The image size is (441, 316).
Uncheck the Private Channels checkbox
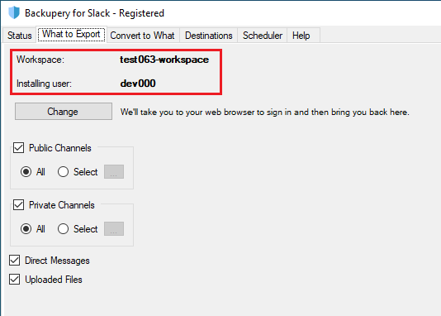click(x=18, y=205)
